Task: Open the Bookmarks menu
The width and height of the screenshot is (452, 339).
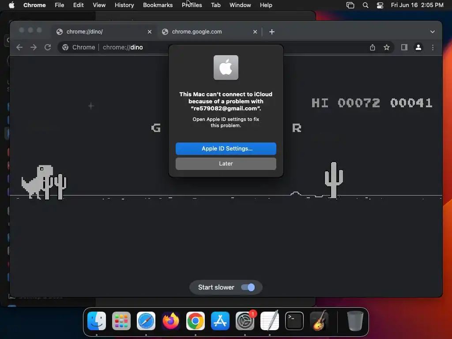Action: [158, 5]
